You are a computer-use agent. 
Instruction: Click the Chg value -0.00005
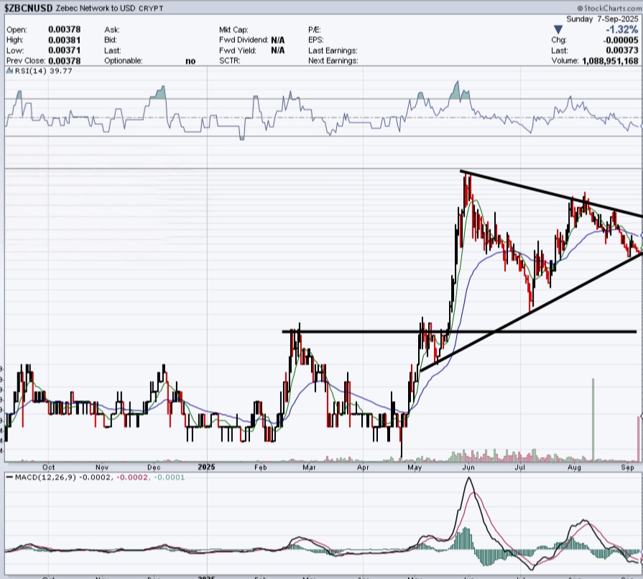pos(621,40)
